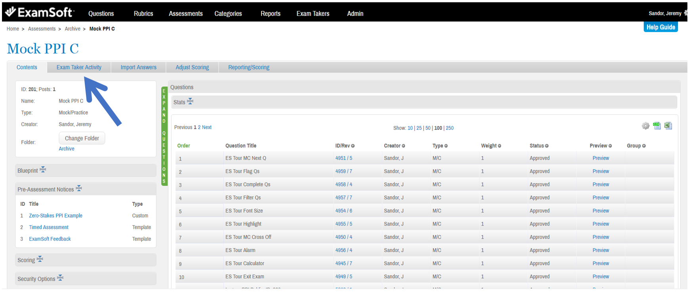Open the Categories menu
The height and width of the screenshot is (292, 689).
(x=228, y=13)
